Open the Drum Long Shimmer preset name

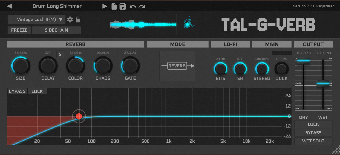point(57,6)
